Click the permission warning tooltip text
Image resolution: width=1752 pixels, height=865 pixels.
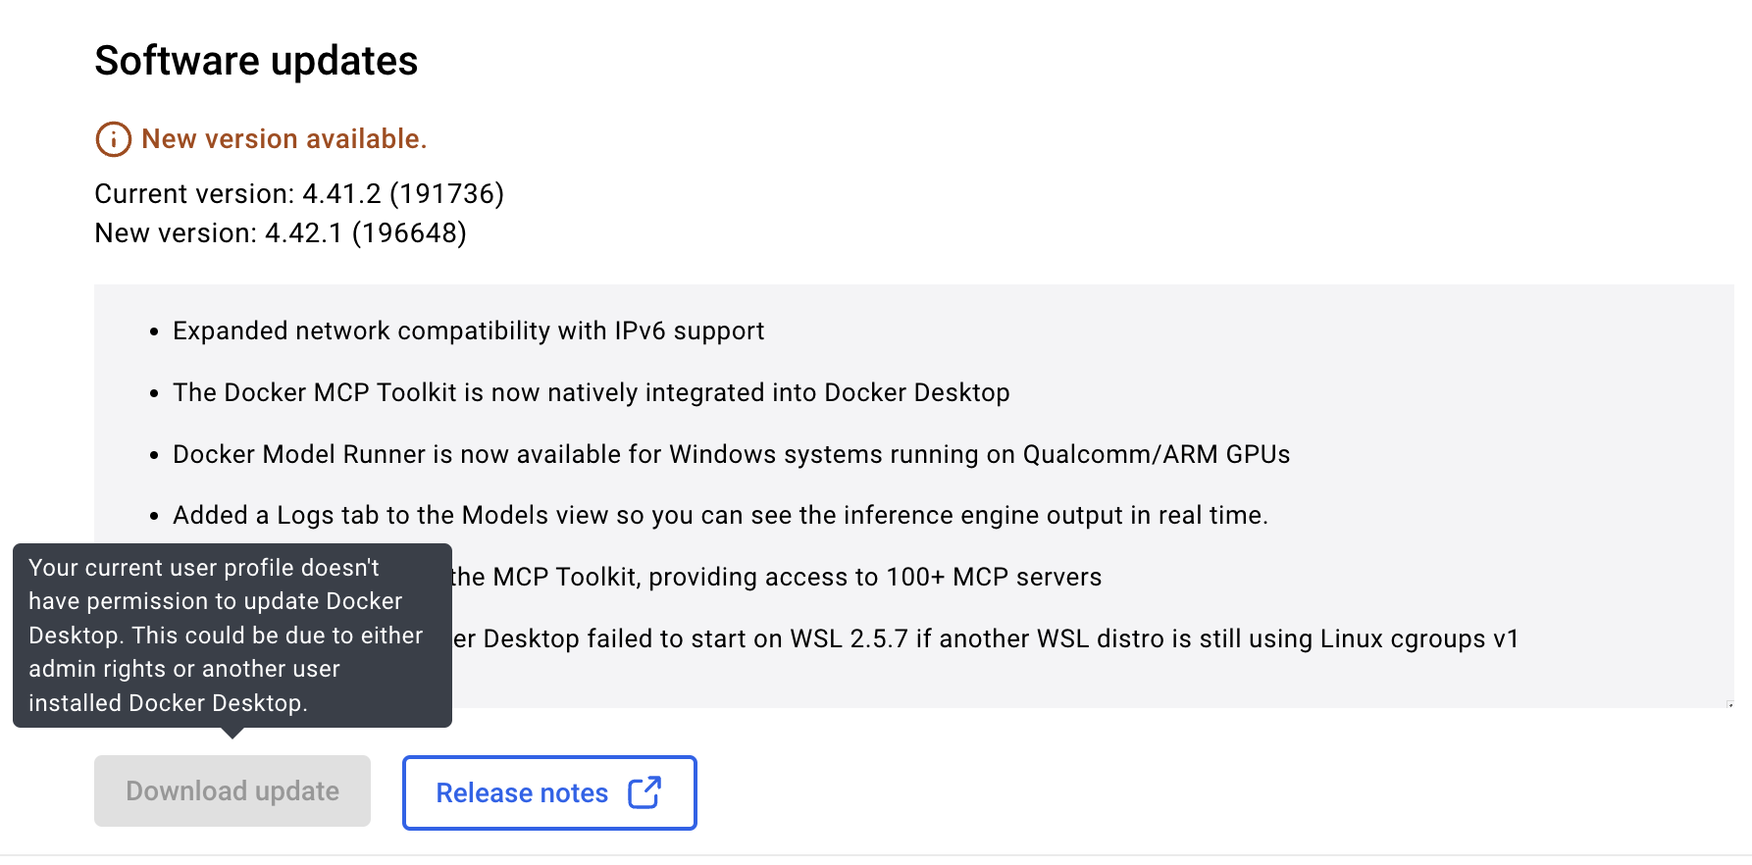tap(226, 636)
